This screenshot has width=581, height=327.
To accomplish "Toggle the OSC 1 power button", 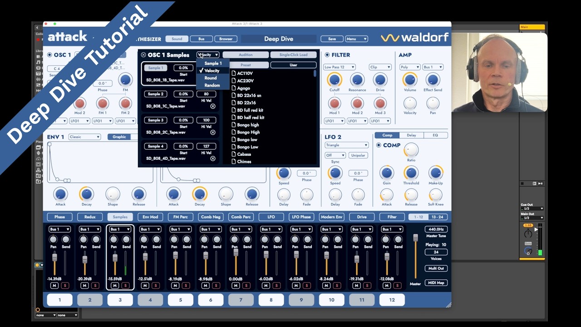I will pos(49,55).
